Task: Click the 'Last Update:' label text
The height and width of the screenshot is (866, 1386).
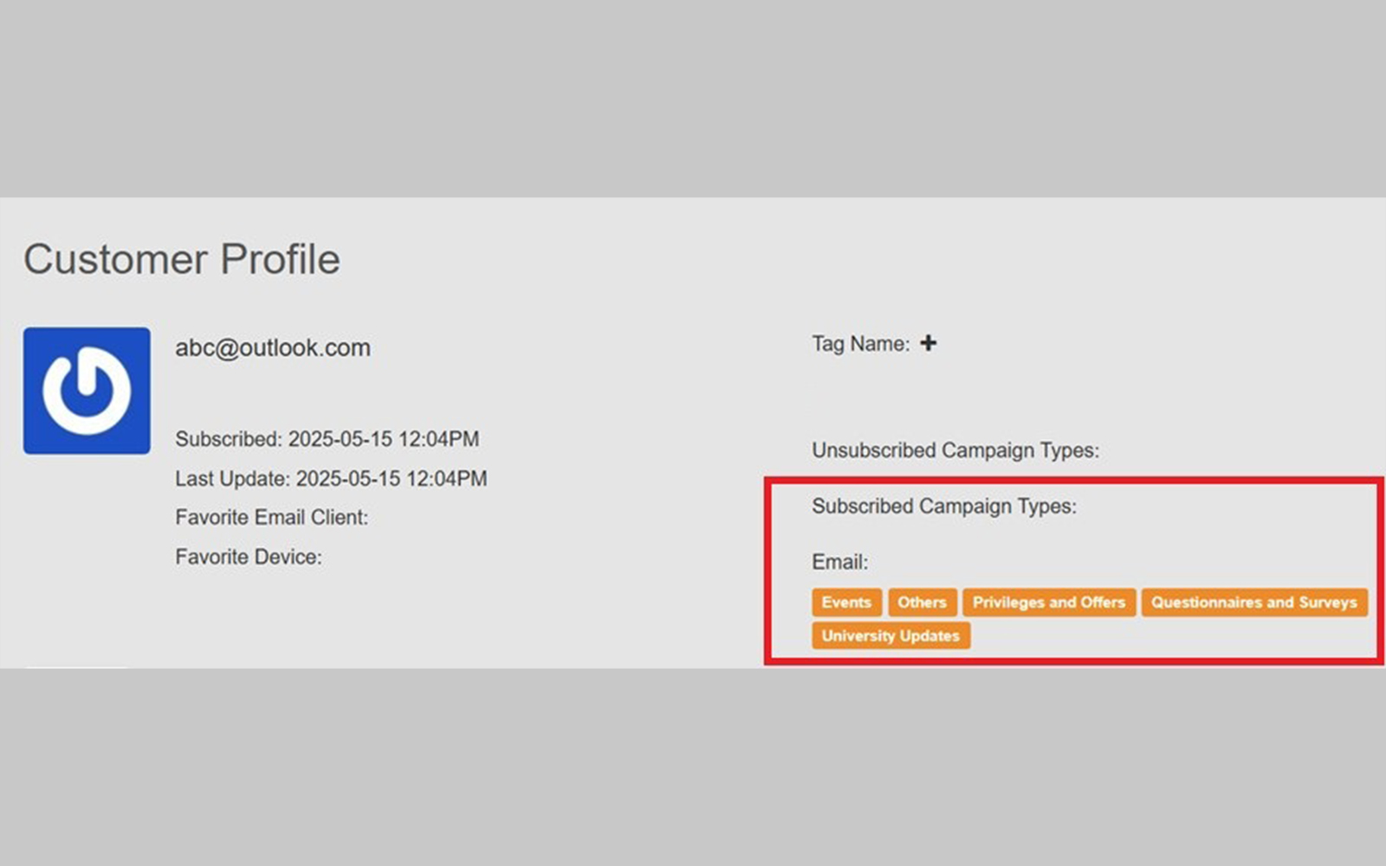Action: (x=232, y=479)
